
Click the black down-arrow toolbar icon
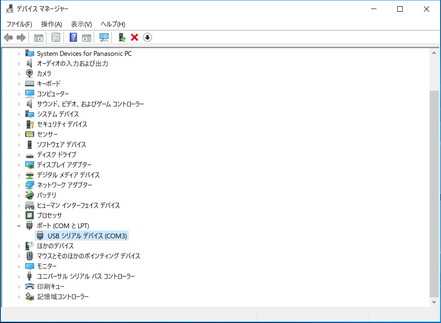147,37
